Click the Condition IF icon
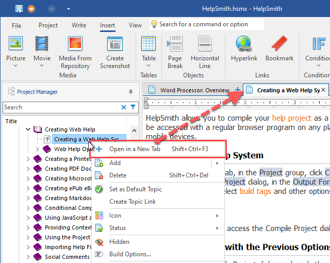Viewport: 330px width, 263px height. click(319, 44)
